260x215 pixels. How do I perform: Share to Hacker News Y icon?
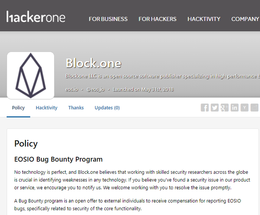point(244,108)
